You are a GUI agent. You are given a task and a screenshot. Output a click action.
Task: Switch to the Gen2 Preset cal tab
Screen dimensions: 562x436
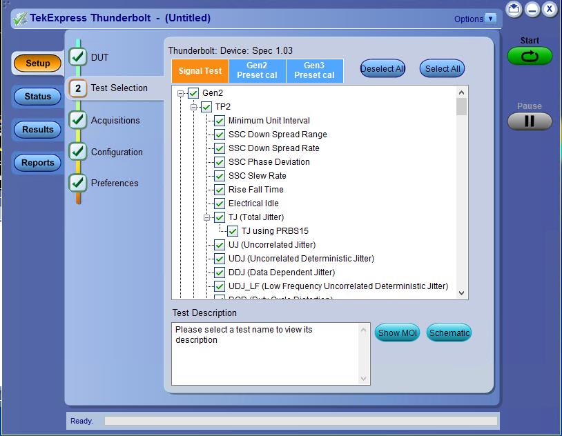[x=257, y=70]
